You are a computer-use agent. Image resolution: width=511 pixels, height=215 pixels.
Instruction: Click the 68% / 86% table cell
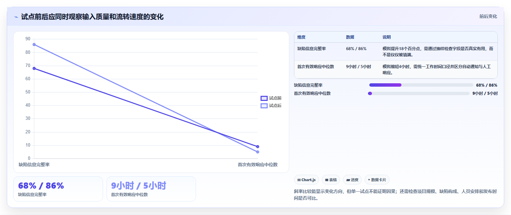click(x=356, y=49)
